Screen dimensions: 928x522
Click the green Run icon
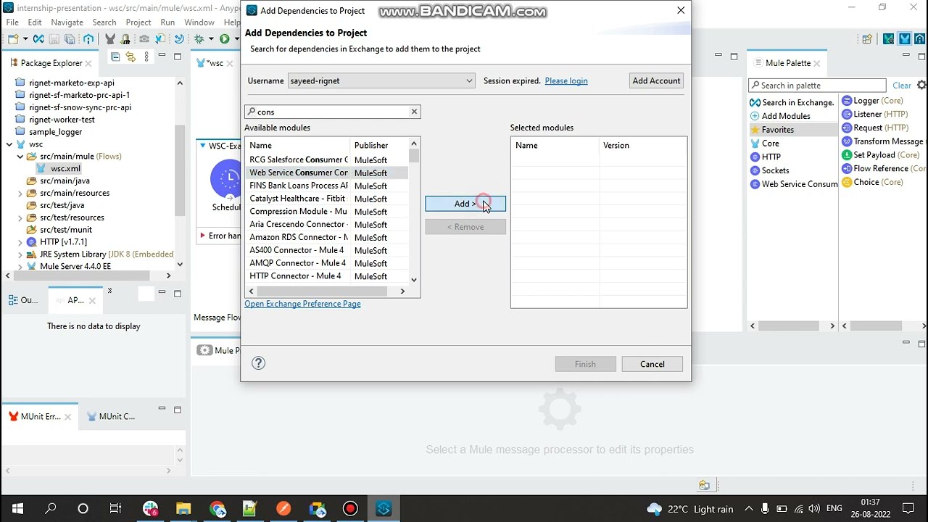[224, 38]
